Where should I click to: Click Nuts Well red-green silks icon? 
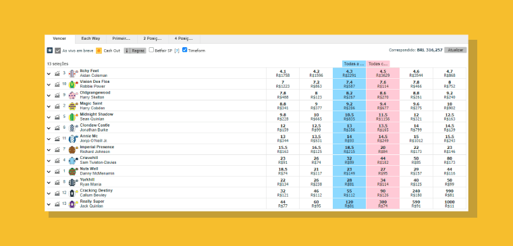point(72,171)
